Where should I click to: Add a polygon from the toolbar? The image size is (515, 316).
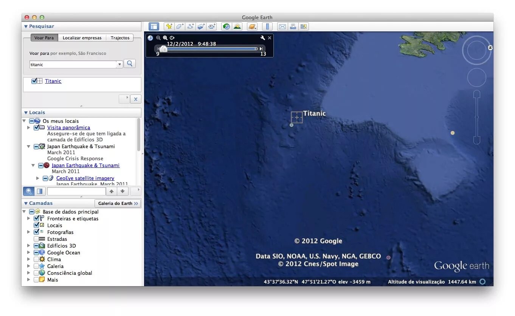180,26
